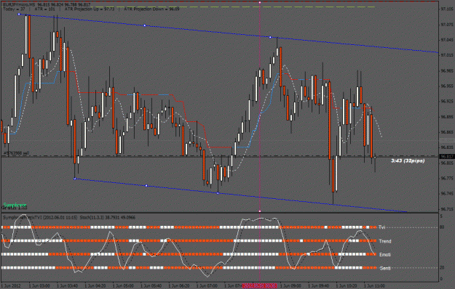Image resolution: width=455 pixels, height=289 pixels.
Task: Click the 'Today = 37' ATR readout
Action: point(14,9)
